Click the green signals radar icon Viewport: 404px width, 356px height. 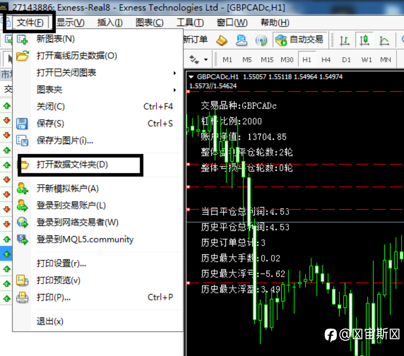261,40
